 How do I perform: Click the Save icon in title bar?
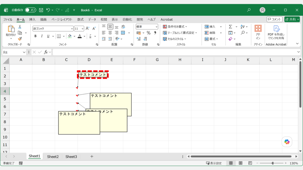pos(41,10)
